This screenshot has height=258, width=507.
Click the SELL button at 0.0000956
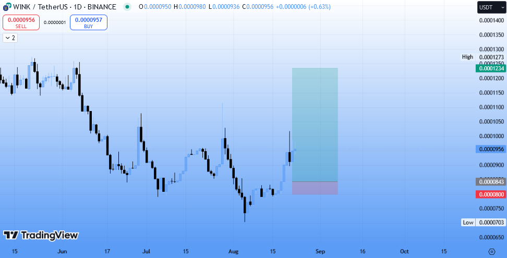coord(21,22)
